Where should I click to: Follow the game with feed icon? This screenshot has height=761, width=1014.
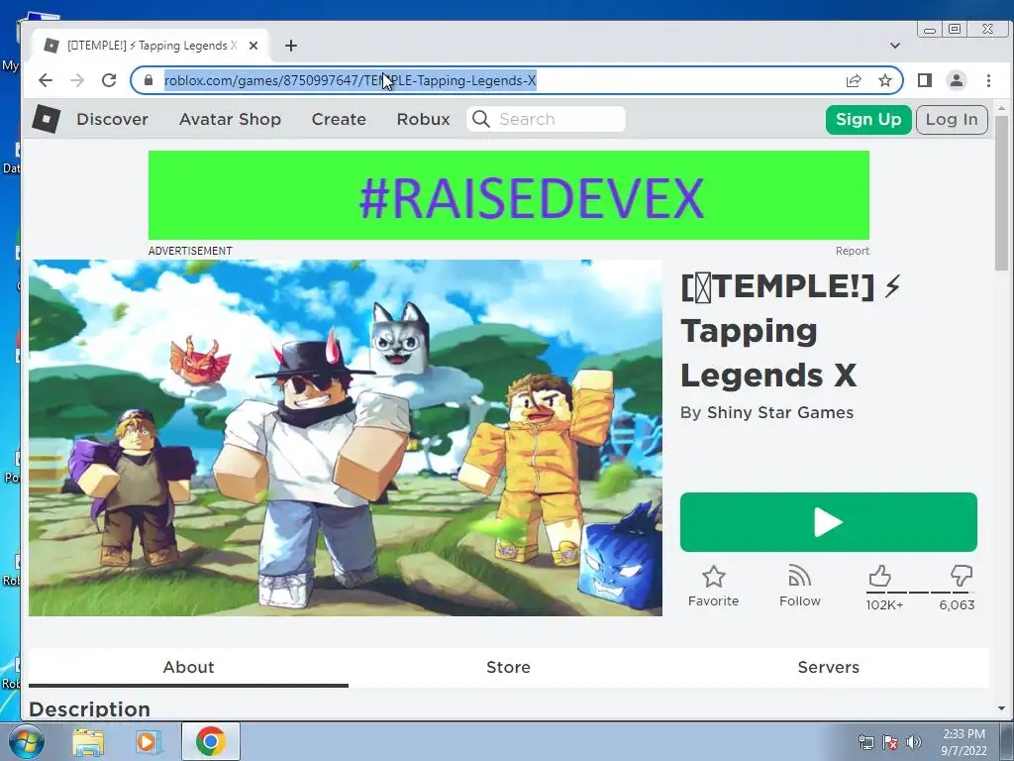[800, 587]
